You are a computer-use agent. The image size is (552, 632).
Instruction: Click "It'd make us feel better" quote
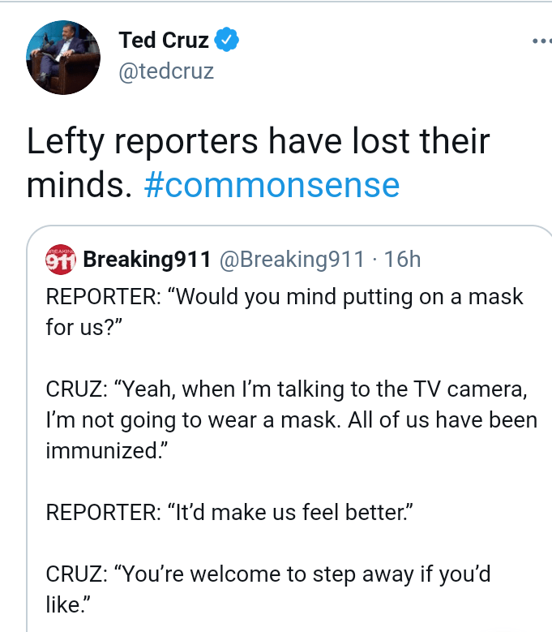pos(291,513)
